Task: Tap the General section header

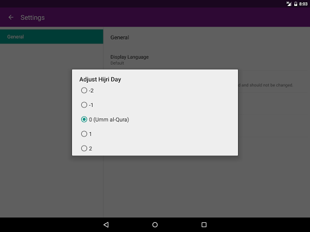Action: pos(120,37)
